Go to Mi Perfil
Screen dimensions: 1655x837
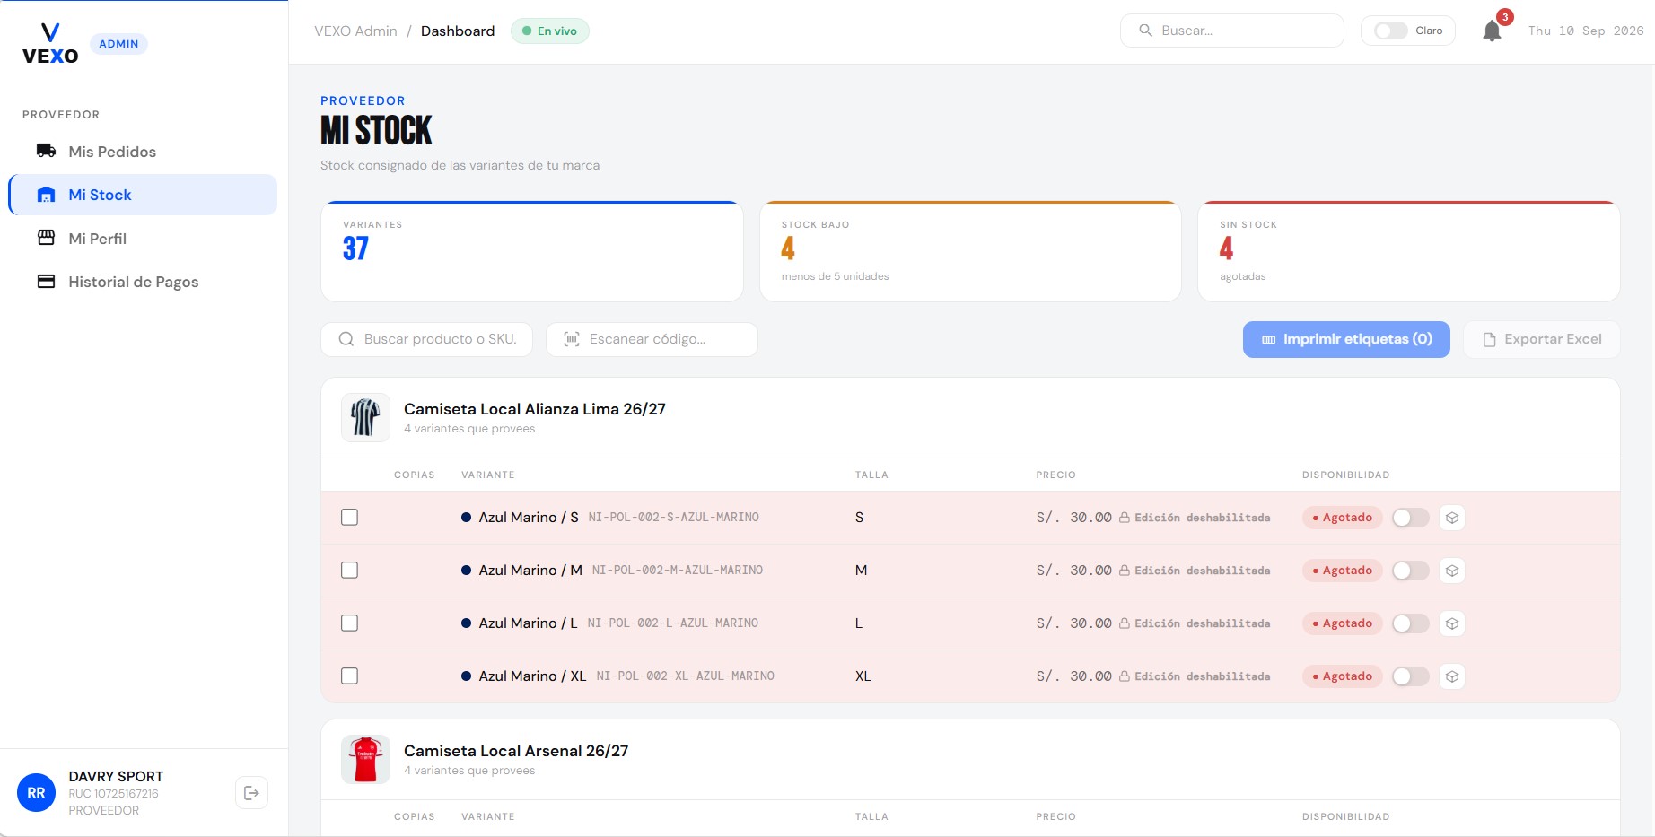coord(143,239)
